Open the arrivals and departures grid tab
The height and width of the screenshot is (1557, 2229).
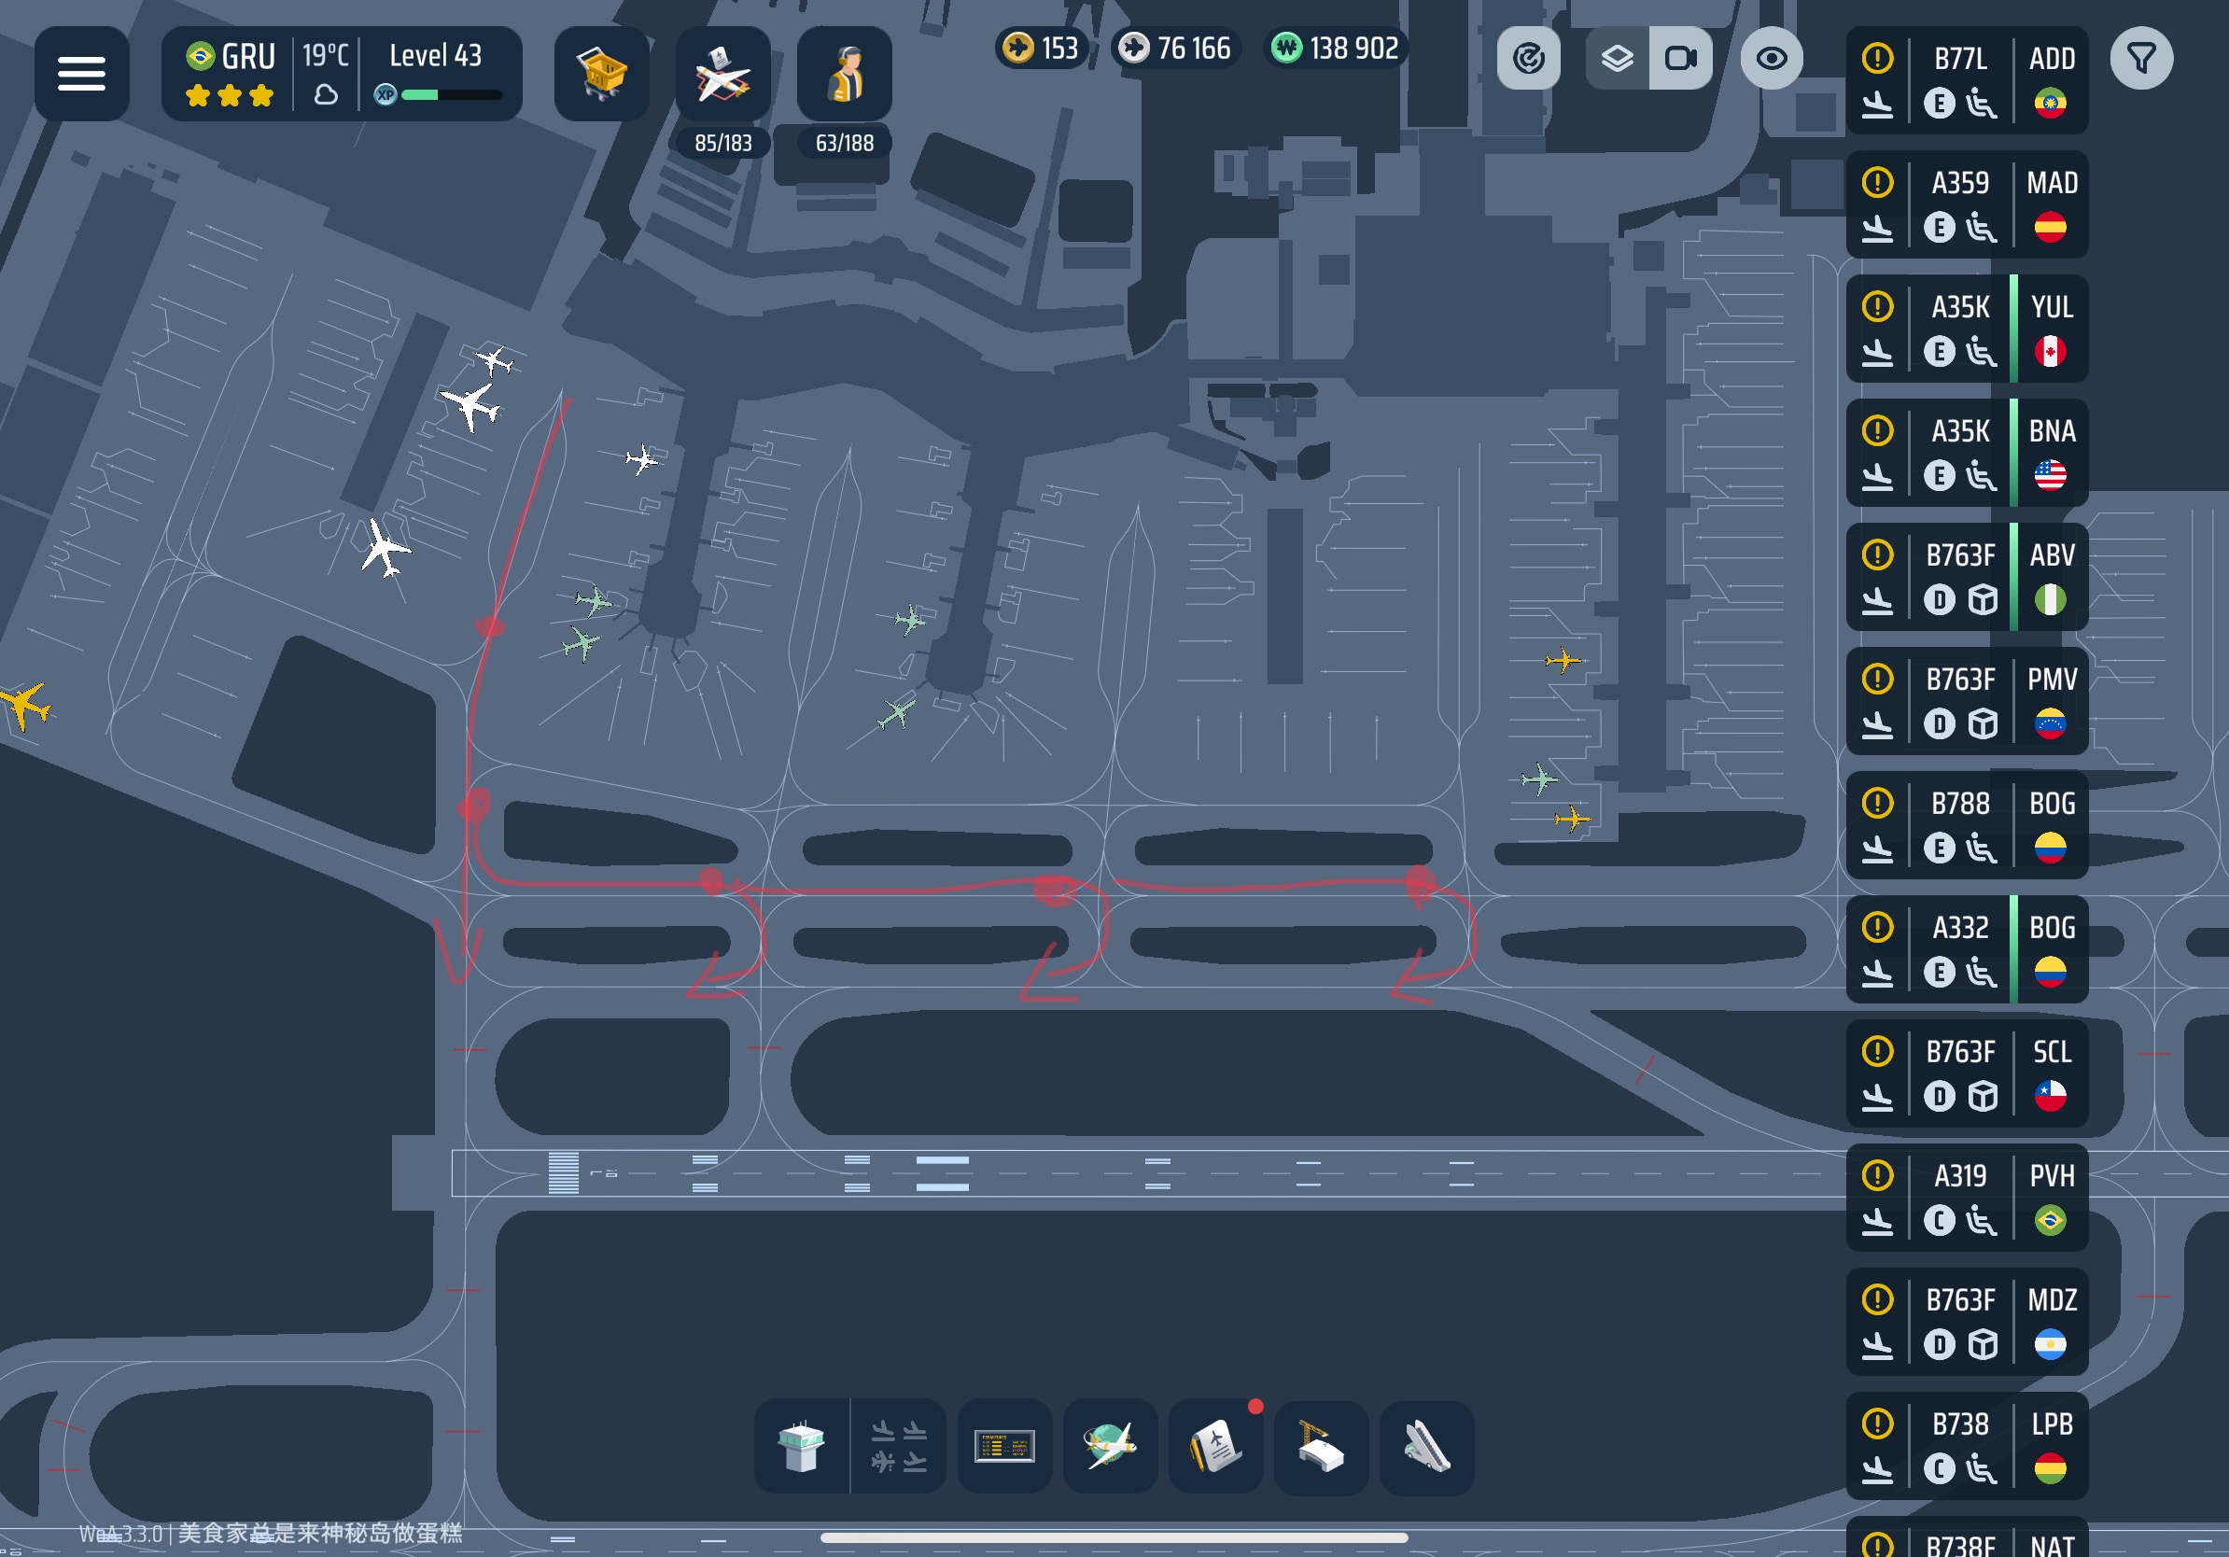898,1446
